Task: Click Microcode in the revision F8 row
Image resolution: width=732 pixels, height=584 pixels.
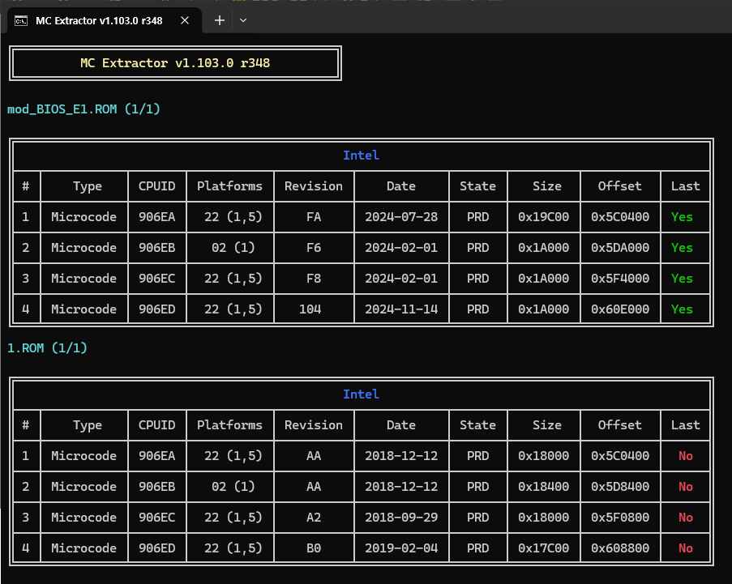Action: [x=84, y=279]
